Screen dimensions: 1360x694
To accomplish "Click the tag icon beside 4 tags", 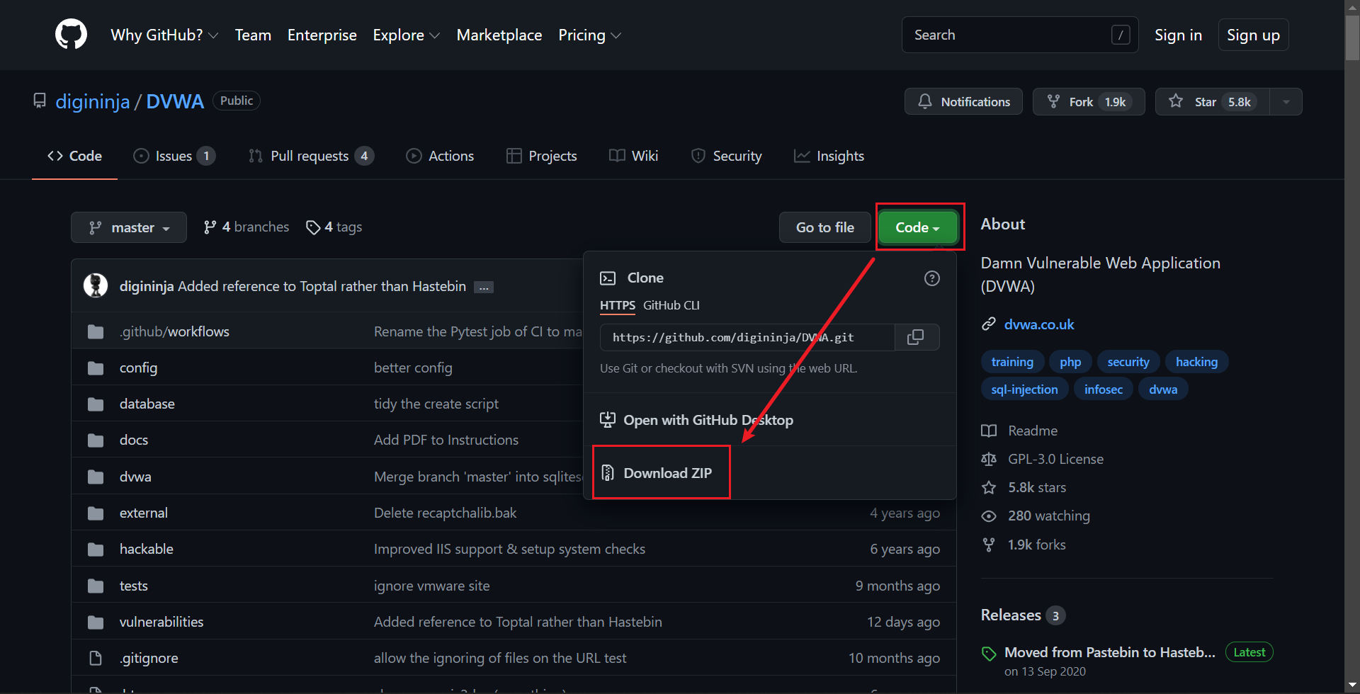I will [313, 227].
